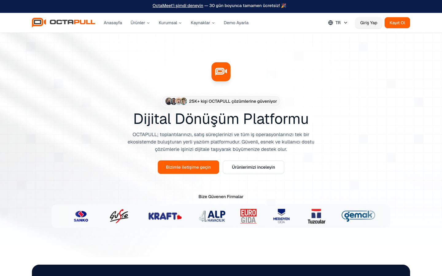Click the SANKO company logo
This screenshot has width=442, height=276.
(81, 216)
